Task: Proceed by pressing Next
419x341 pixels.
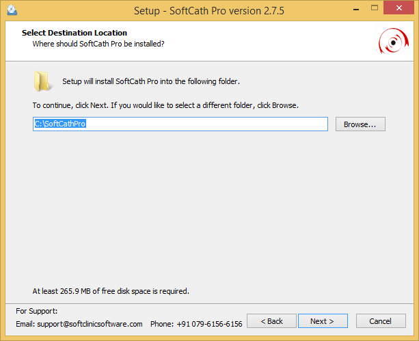Action: tap(322, 321)
